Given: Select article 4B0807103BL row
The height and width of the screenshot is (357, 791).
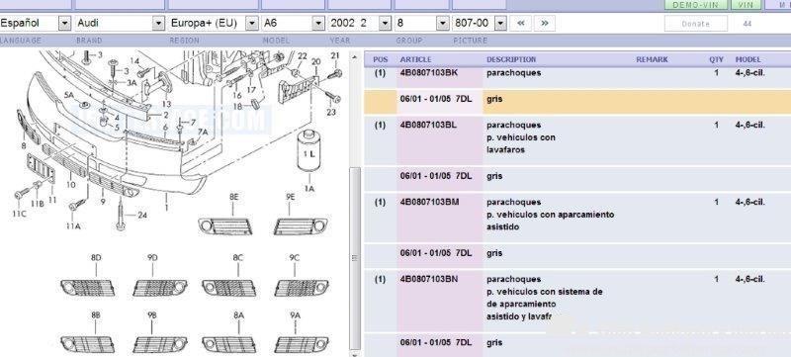Looking at the screenshot, I should (577, 140).
